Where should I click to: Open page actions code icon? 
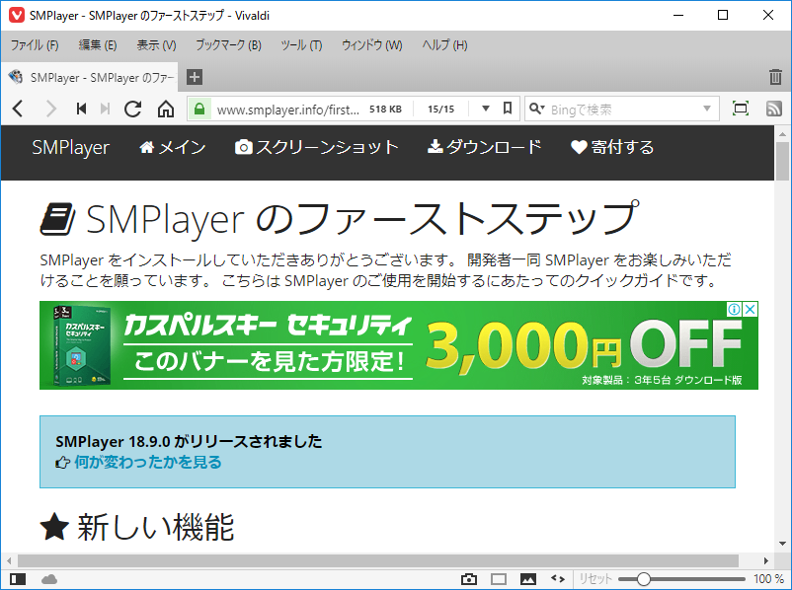click(x=558, y=579)
